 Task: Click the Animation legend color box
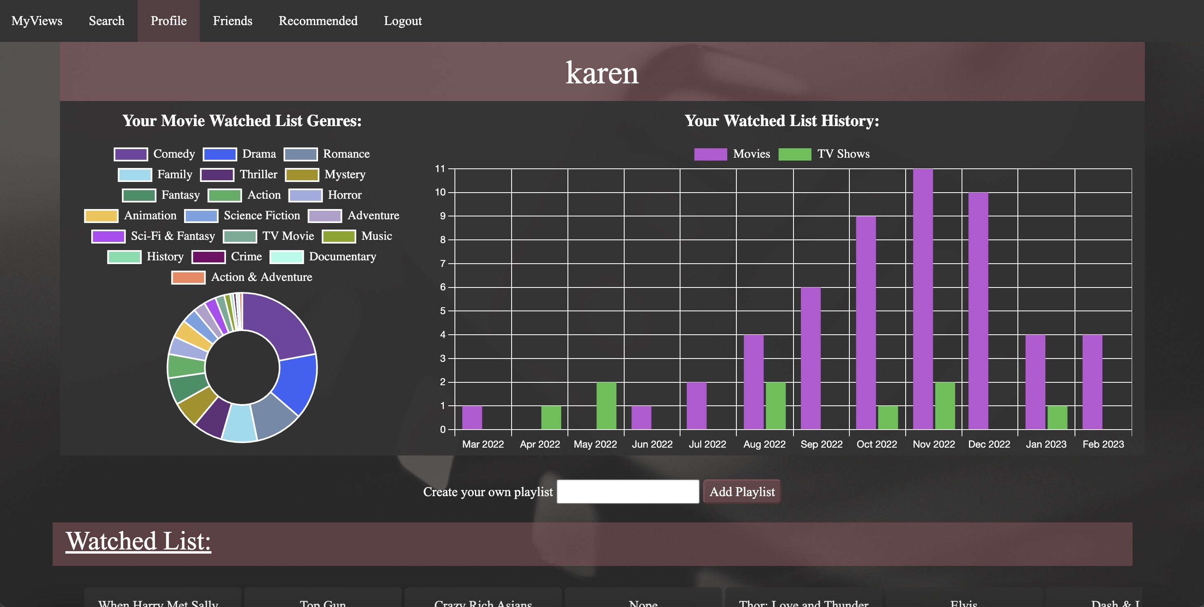click(x=101, y=216)
